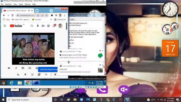The height and width of the screenshot is (102, 181).
Task: Open the Gardenscapes Live #2 notification
Action: (x=81, y=55)
